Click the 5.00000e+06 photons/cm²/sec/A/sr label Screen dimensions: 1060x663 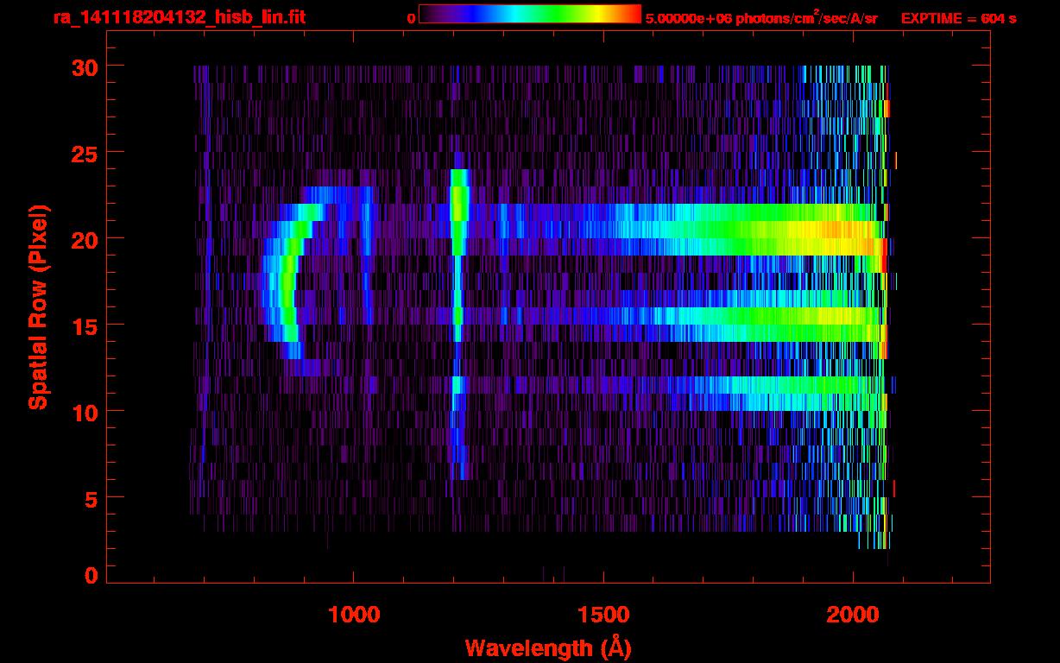761,17
